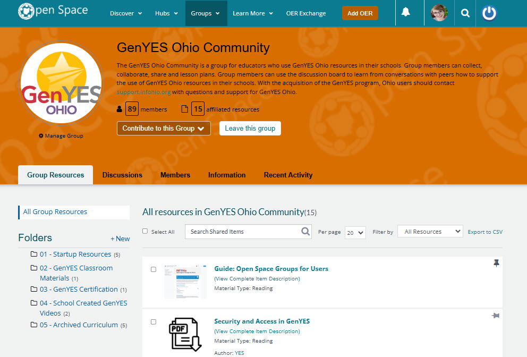This screenshot has height=357, width=527.
Task: Click the Manage Group link
Action: [61, 136]
